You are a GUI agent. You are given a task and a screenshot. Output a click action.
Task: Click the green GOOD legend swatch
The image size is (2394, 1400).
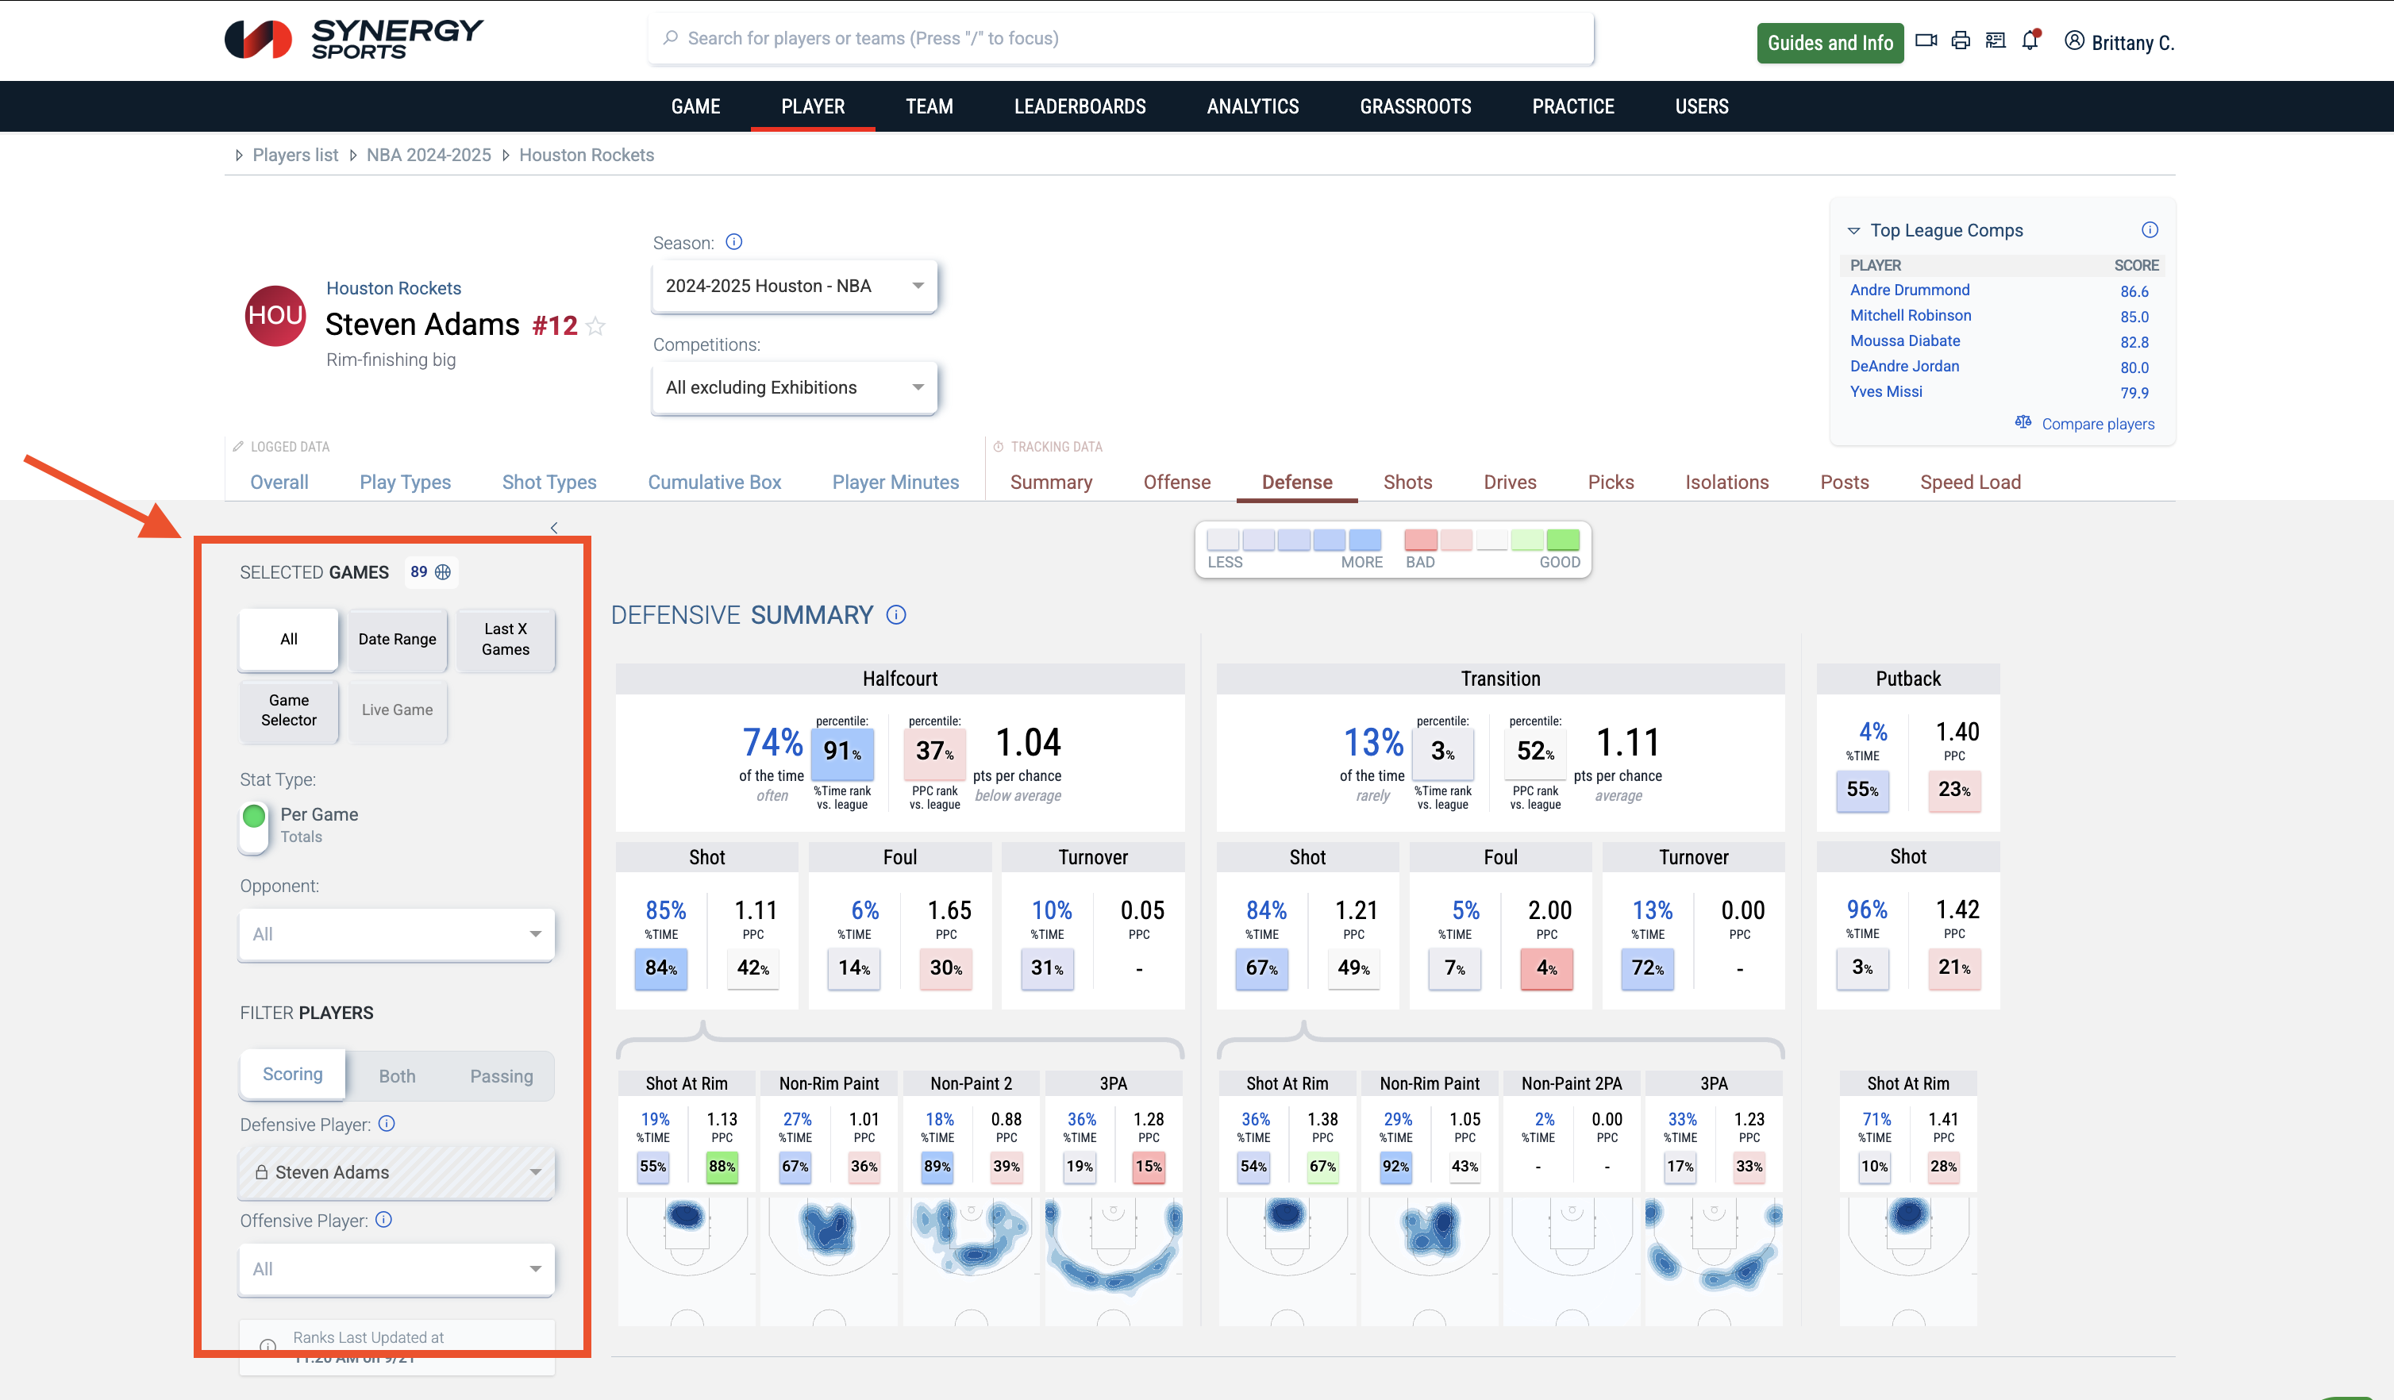coord(1562,540)
